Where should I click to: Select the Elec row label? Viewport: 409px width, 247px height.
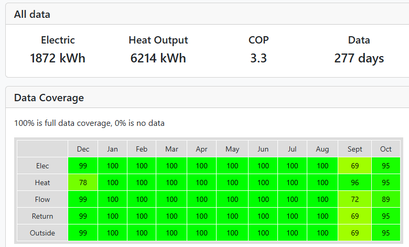pyautogui.click(x=42, y=166)
